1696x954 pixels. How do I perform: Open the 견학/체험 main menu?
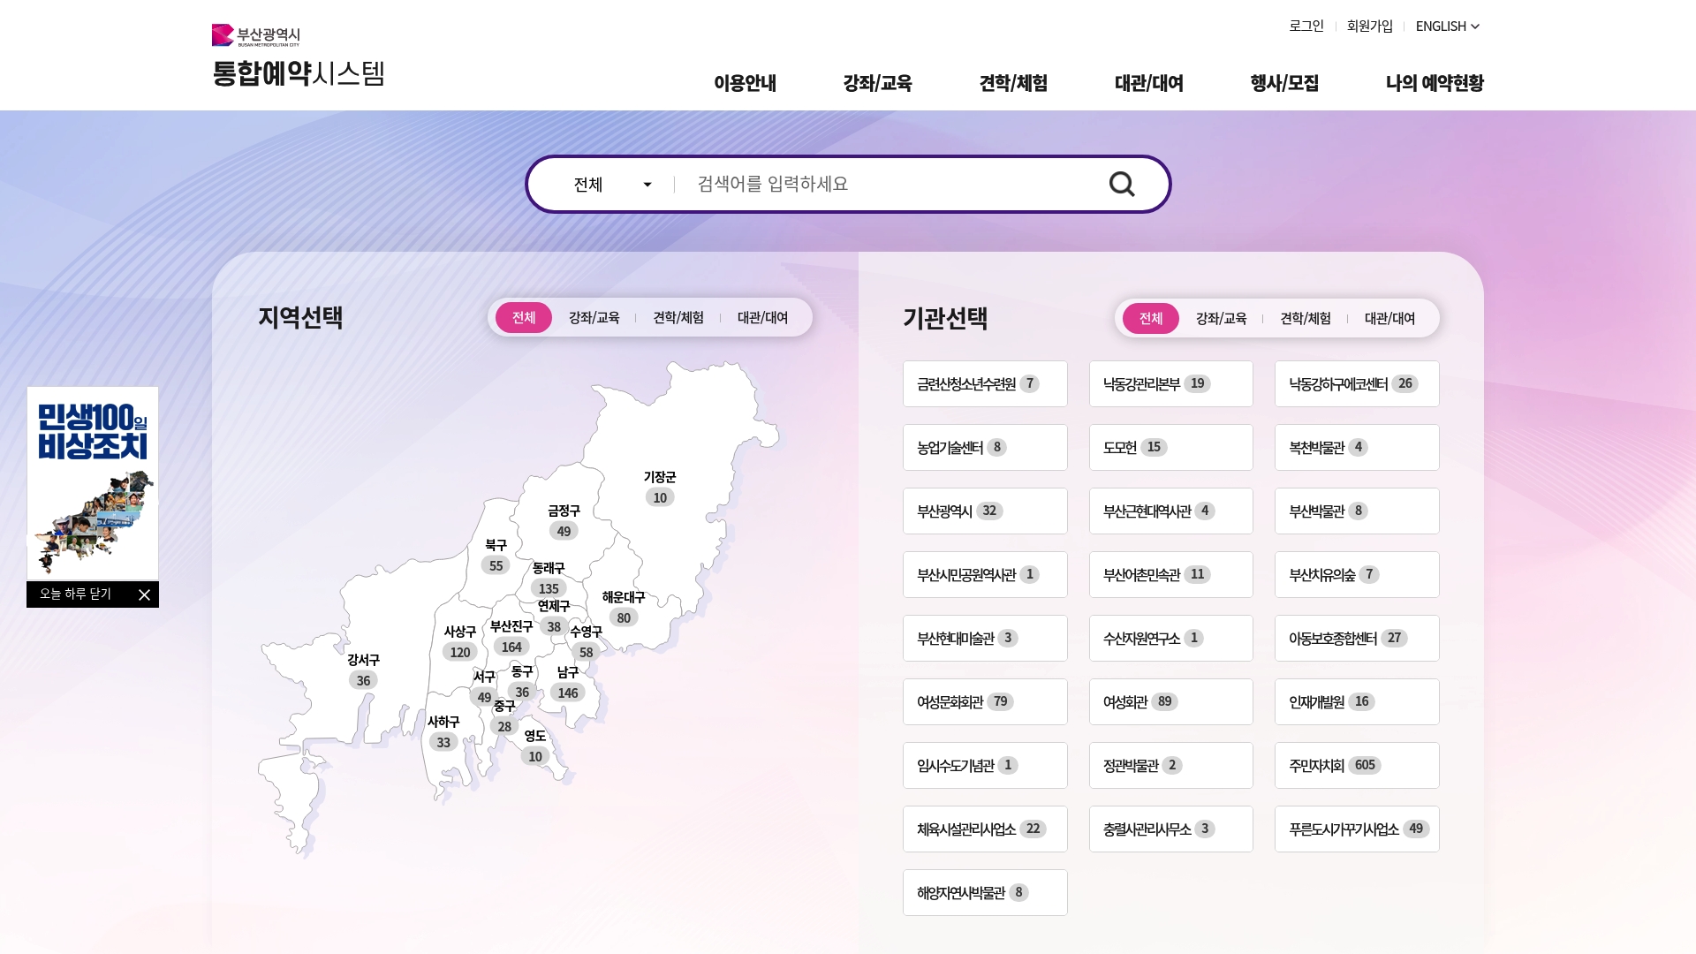click(1013, 83)
